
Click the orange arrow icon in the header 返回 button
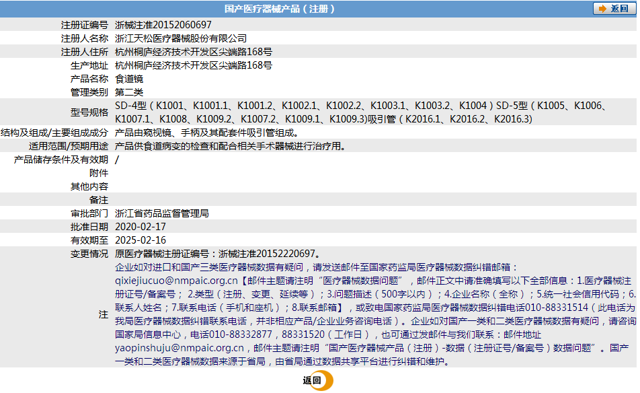(602, 9)
